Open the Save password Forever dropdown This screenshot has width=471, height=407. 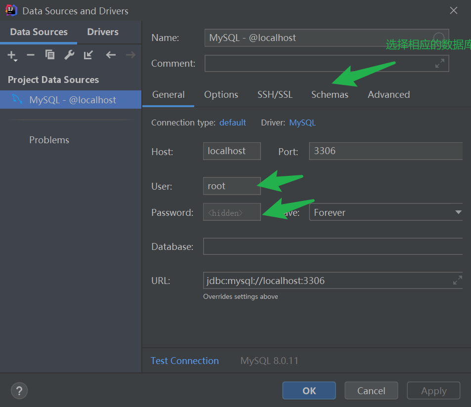click(x=386, y=212)
